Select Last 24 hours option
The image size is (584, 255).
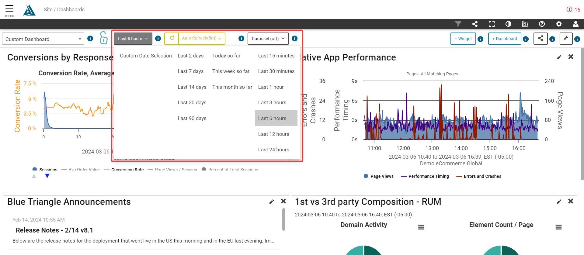(x=273, y=150)
